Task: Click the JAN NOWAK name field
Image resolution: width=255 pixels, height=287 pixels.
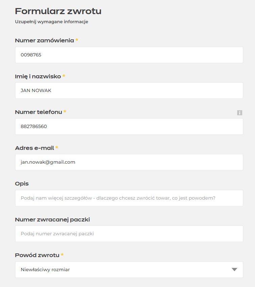Action: tap(129, 90)
